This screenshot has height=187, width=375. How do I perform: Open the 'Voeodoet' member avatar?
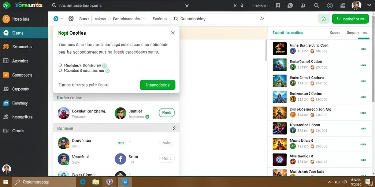point(64,159)
